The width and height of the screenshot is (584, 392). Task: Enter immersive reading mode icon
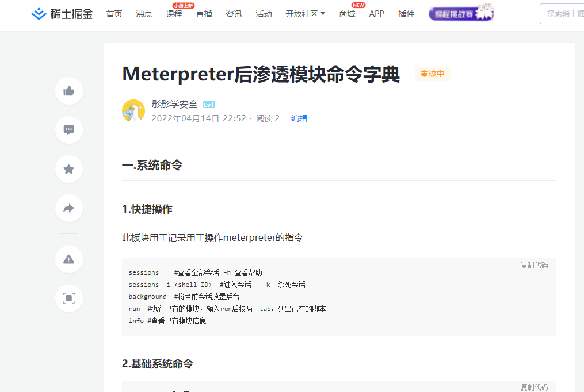pyautogui.click(x=69, y=298)
